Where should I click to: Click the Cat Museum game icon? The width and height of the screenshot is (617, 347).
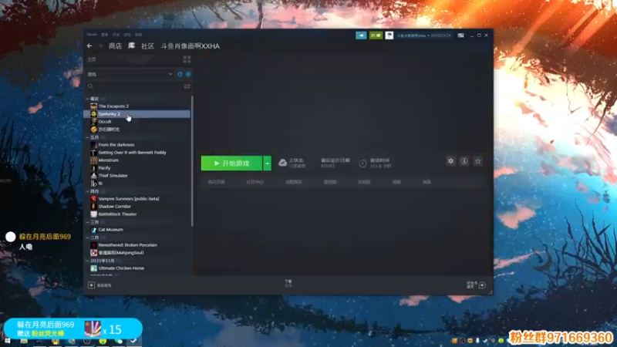click(x=93, y=229)
